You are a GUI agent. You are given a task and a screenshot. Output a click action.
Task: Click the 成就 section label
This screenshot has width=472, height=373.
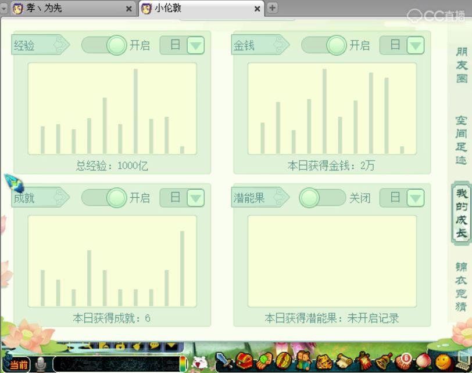40,198
